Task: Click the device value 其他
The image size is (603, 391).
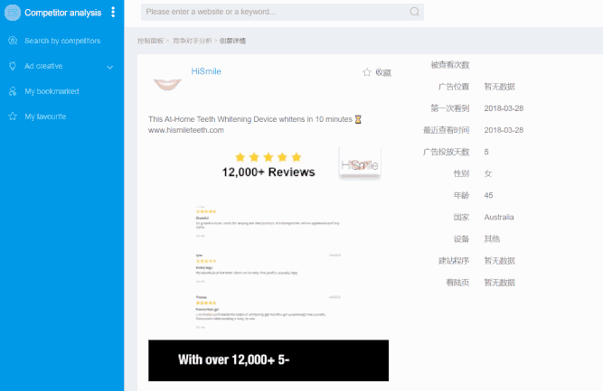Action: click(x=492, y=239)
